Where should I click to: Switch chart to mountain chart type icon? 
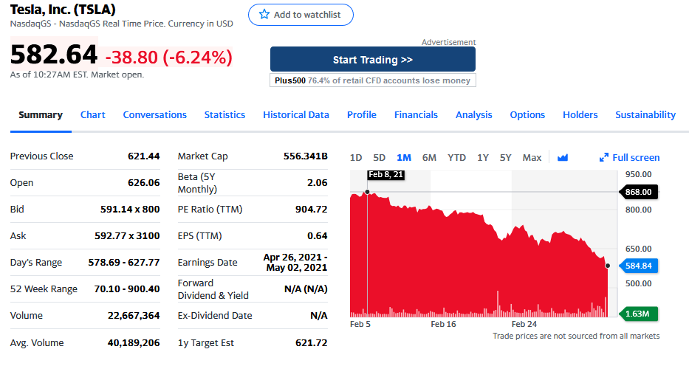(x=563, y=157)
